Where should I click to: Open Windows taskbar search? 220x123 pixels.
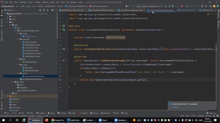point(10,120)
